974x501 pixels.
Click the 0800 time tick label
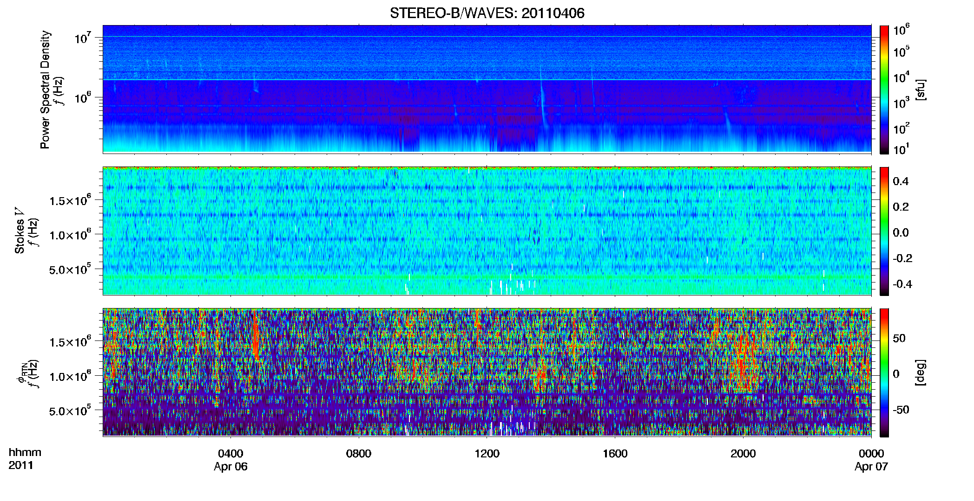click(x=359, y=454)
